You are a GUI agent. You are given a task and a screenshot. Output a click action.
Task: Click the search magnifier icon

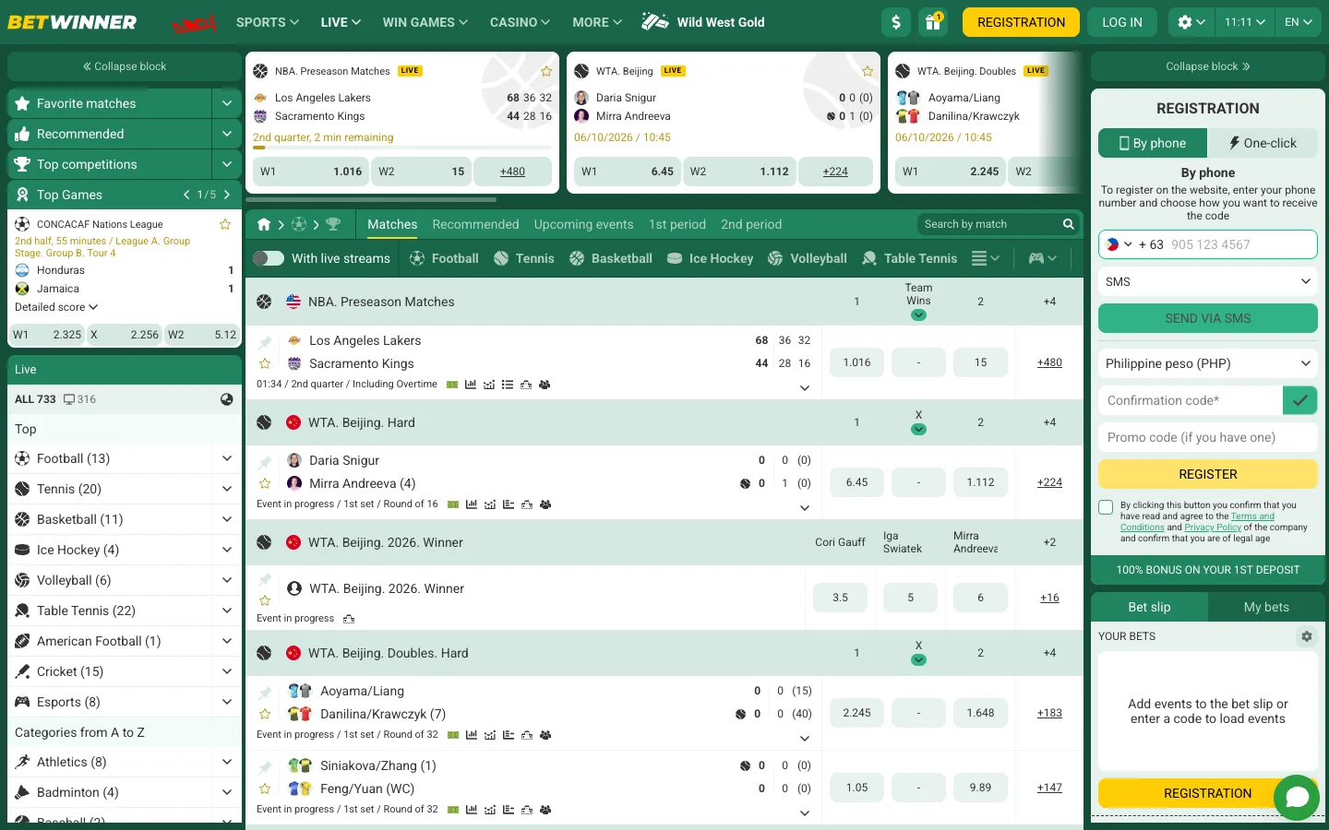tap(1068, 224)
